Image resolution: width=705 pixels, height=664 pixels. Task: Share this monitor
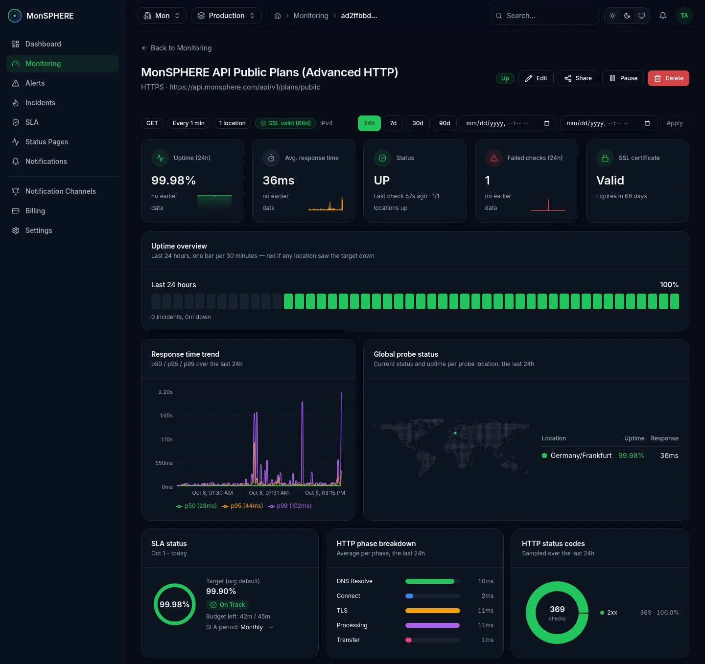(578, 78)
